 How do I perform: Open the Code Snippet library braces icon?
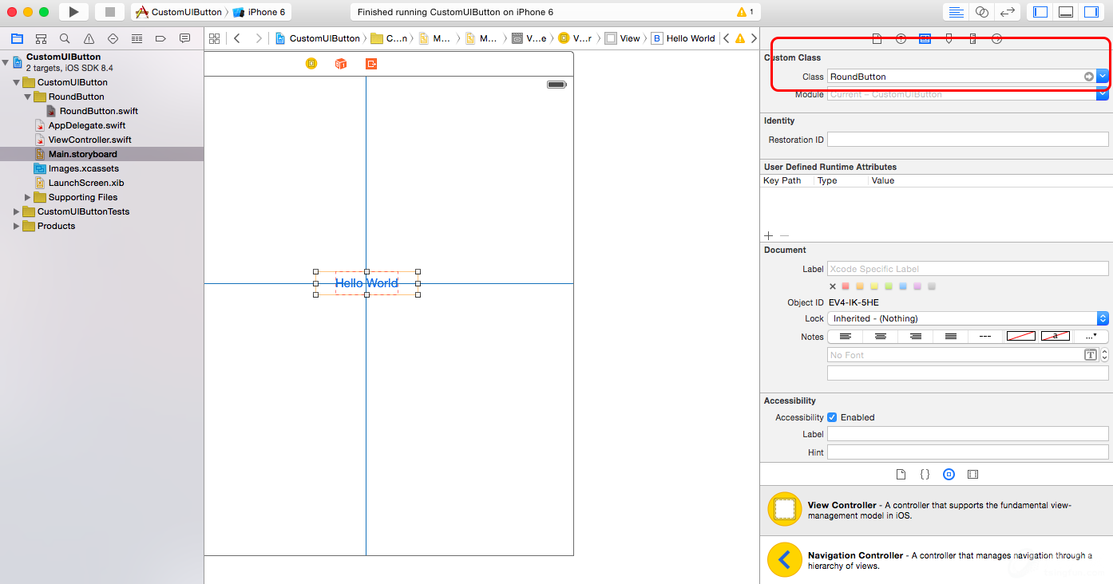[x=925, y=474]
